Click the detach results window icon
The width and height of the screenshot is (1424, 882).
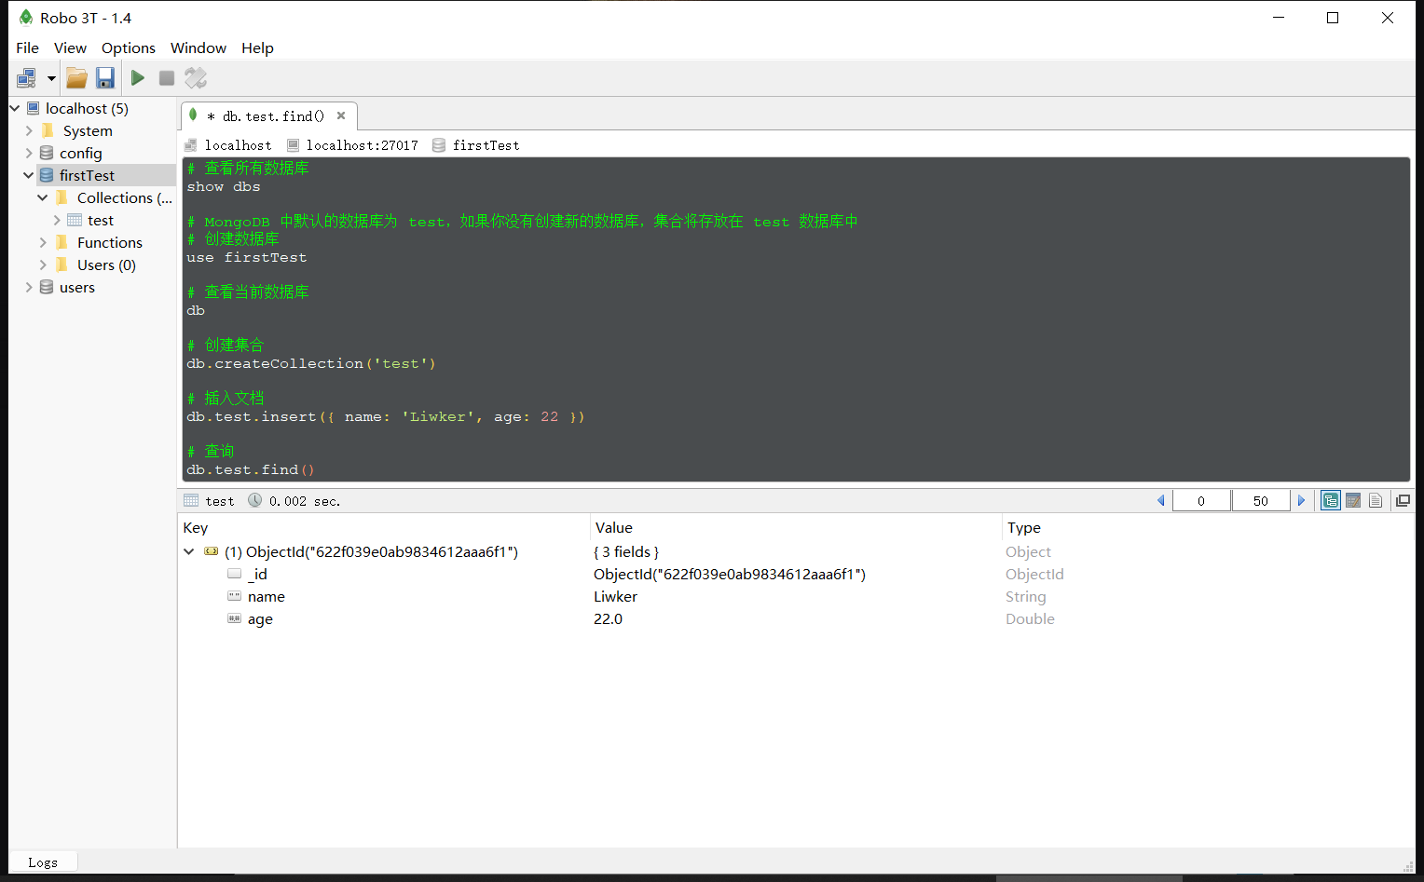[x=1403, y=500]
